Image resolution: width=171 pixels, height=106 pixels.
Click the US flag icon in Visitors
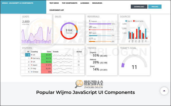(x=32, y=55)
